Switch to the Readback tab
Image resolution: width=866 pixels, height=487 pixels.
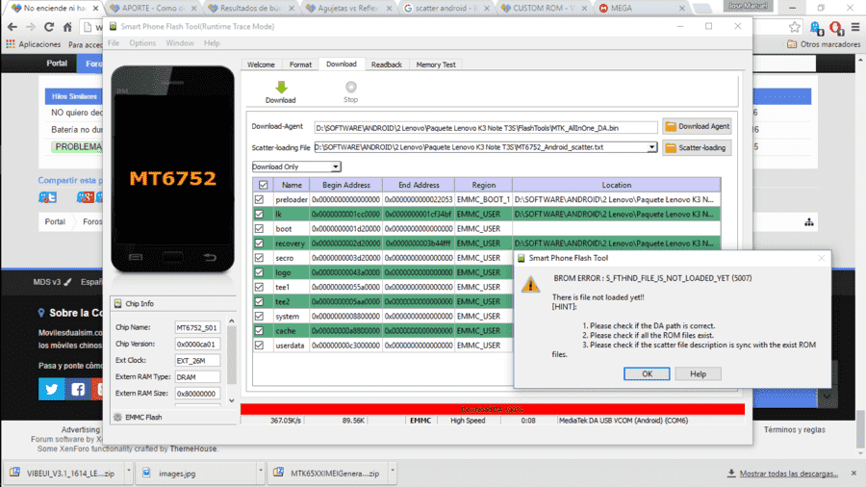point(387,64)
